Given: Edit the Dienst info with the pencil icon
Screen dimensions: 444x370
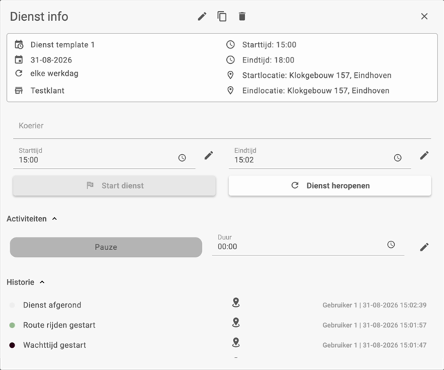Looking at the screenshot, I should 202,17.
